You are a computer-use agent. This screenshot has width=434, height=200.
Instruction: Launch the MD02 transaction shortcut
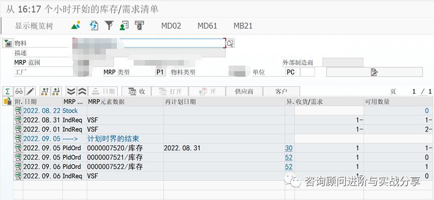pyautogui.click(x=171, y=26)
